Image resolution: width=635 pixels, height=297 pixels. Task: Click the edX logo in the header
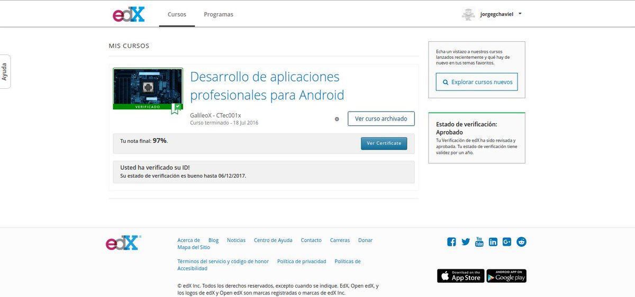tap(128, 14)
